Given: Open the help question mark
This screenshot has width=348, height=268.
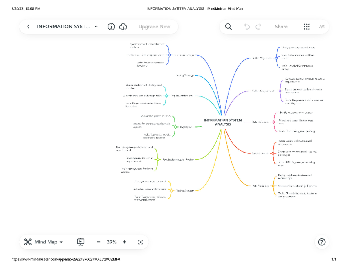Looking at the screenshot, I should 322,242.
